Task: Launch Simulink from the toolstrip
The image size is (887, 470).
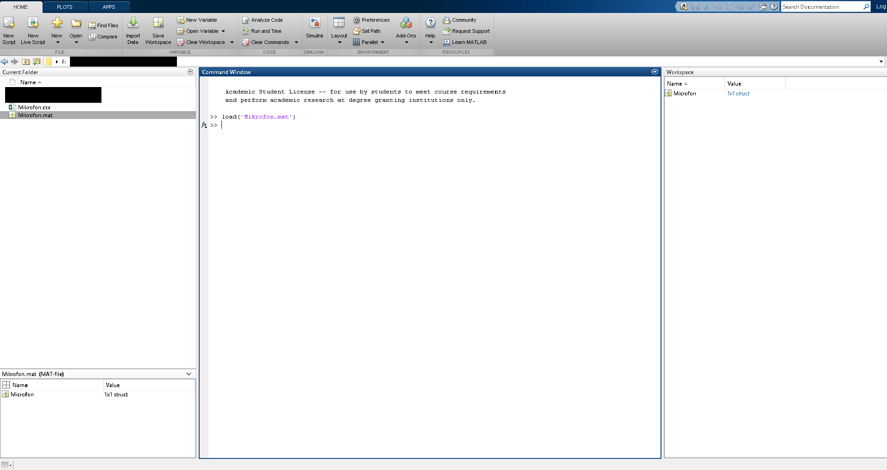Action: pyautogui.click(x=315, y=23)
